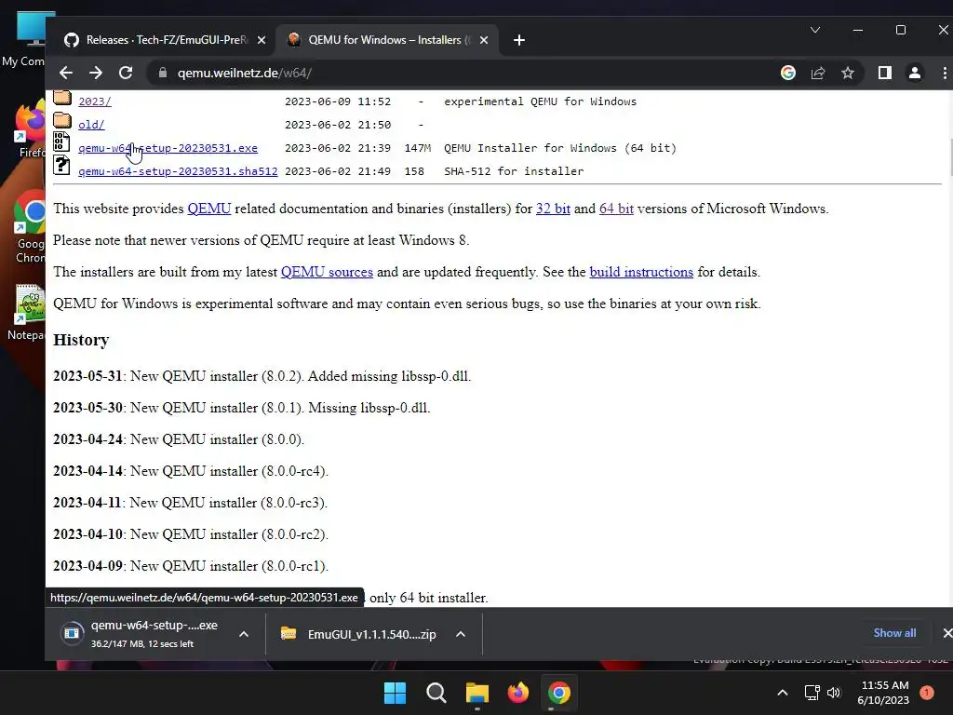This screenshot has width=953, height=715.
Task: Open the volume tray icon
Action: point(834,693)
